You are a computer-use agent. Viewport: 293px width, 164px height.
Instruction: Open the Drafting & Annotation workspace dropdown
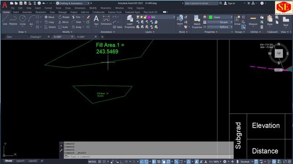tap(73, 3)
